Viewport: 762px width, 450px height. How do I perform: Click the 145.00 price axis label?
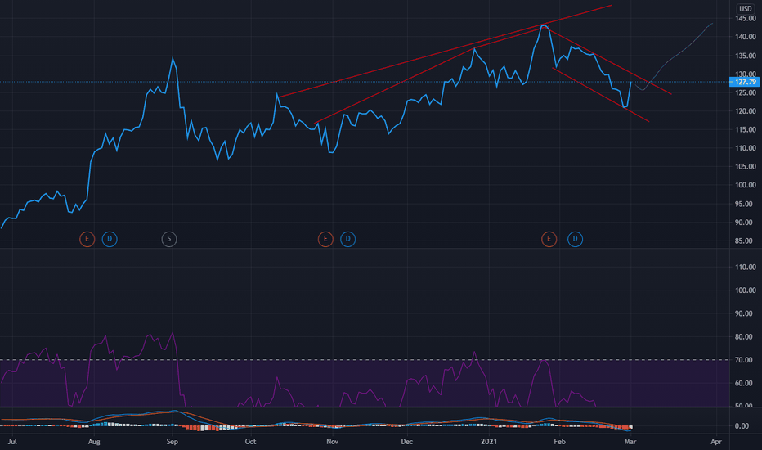(x=746, y=19)
